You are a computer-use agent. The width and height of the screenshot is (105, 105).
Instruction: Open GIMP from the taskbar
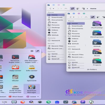click(x=31, y=102)
